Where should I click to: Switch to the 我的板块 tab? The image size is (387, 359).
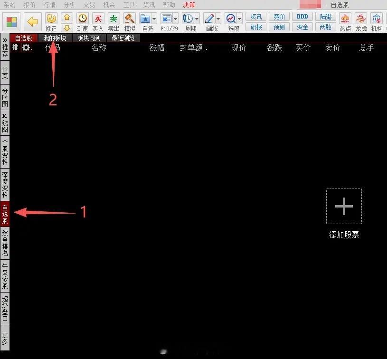coord(55,38)
